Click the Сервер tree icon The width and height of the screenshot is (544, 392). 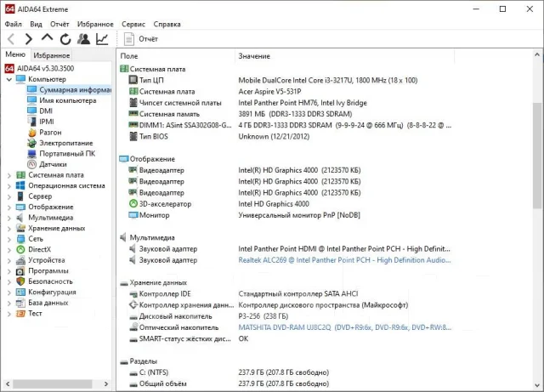point(20,196)
